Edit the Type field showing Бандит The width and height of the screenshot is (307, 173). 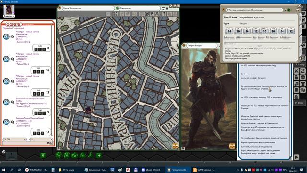[267, 24]
